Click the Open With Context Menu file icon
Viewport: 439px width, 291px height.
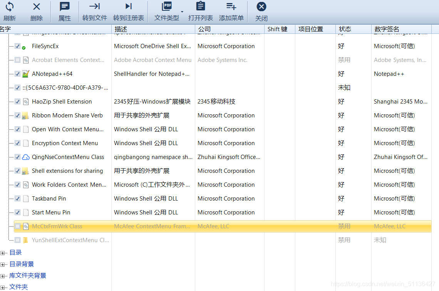tap(26, 129)
